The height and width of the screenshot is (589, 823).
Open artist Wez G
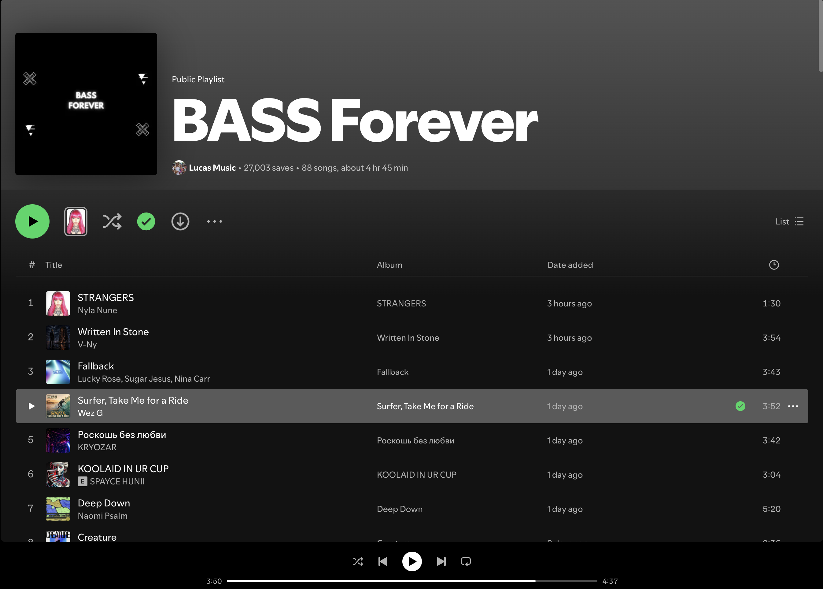click(90, 413)
